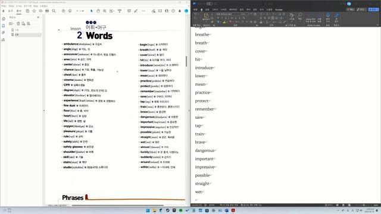Delete selected bookmark with trash icon
The width and height of the screenshot is (381, 214).
[x=18, y=24]
